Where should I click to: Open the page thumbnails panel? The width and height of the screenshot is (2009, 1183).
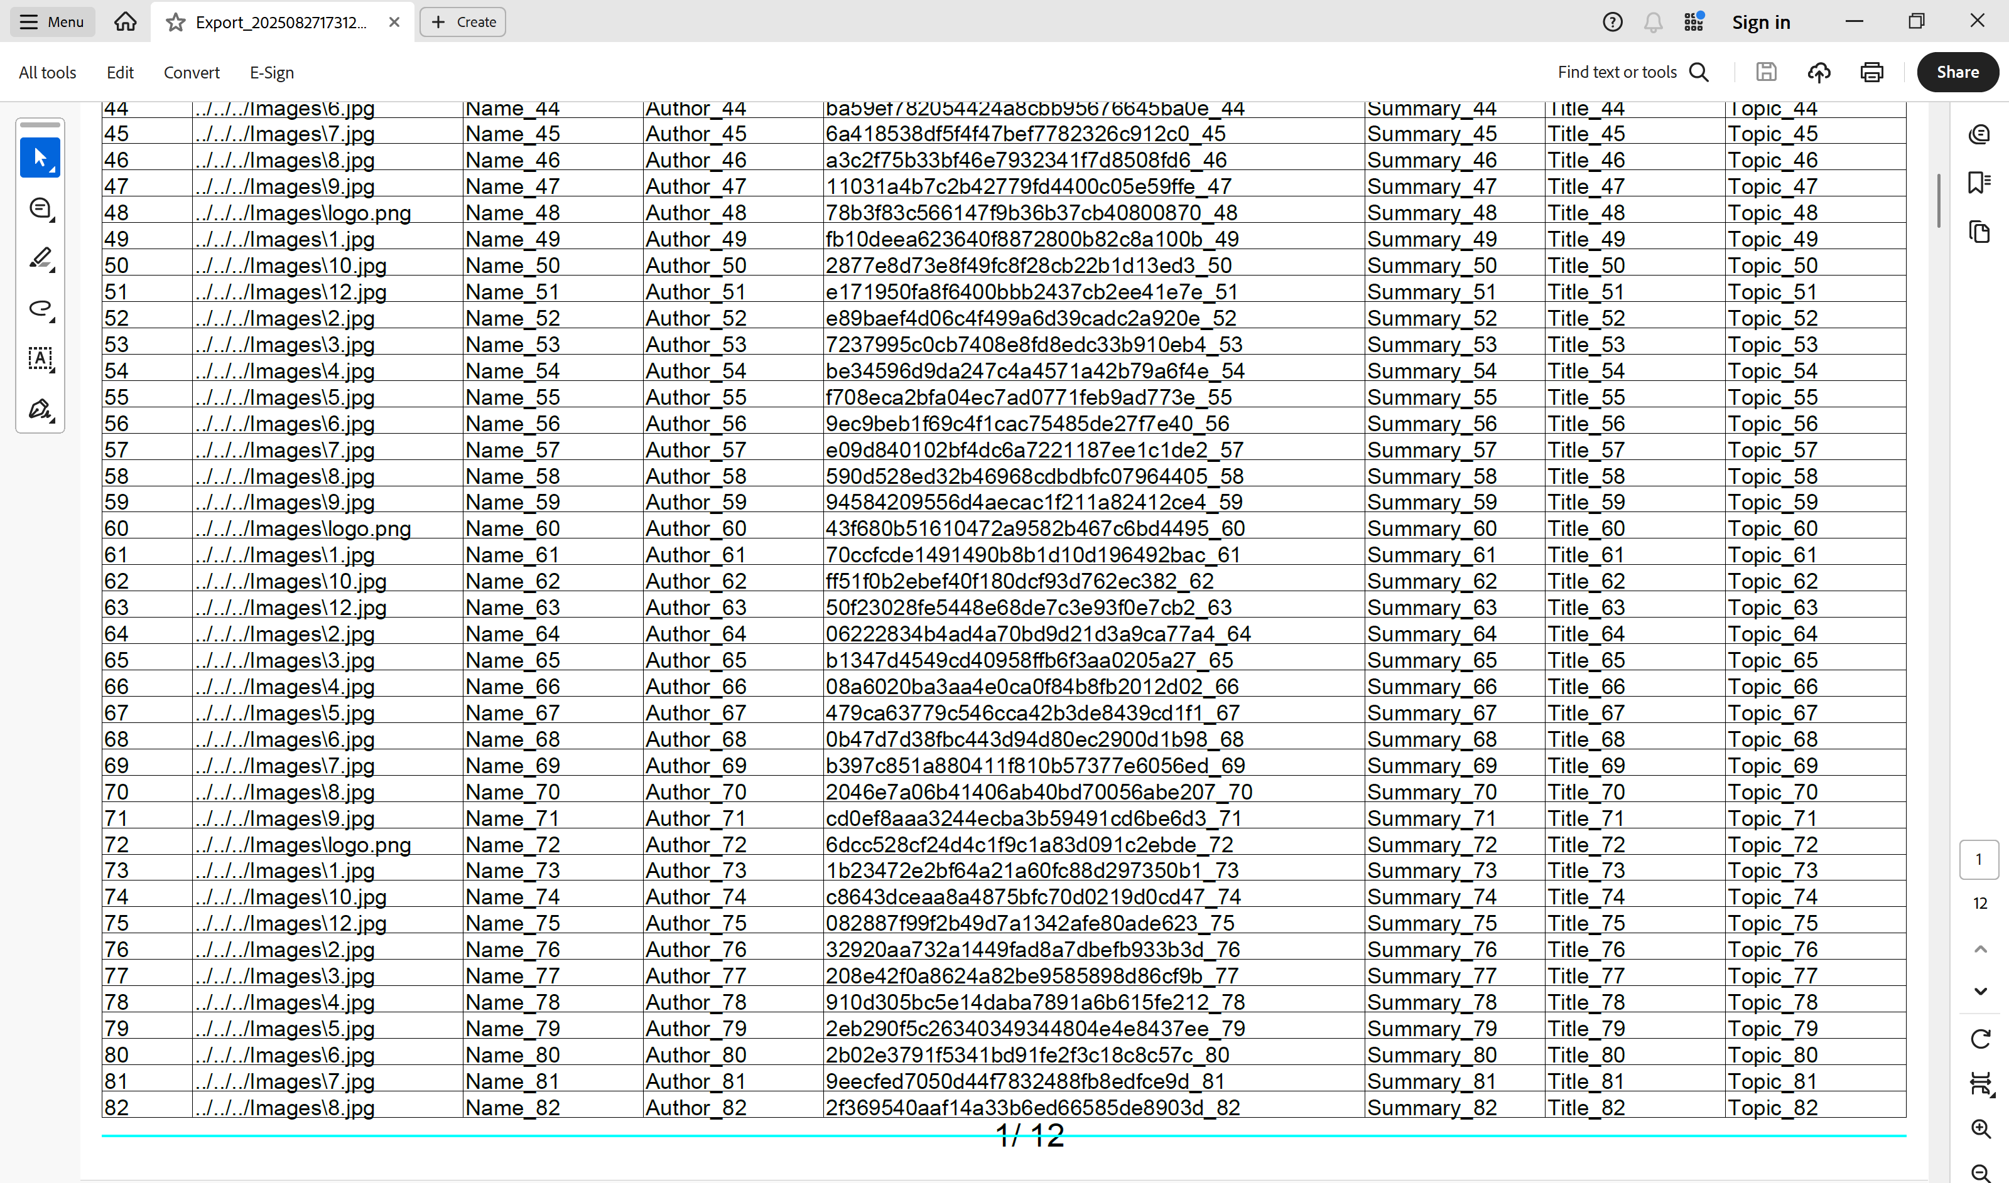(1979, 232)
